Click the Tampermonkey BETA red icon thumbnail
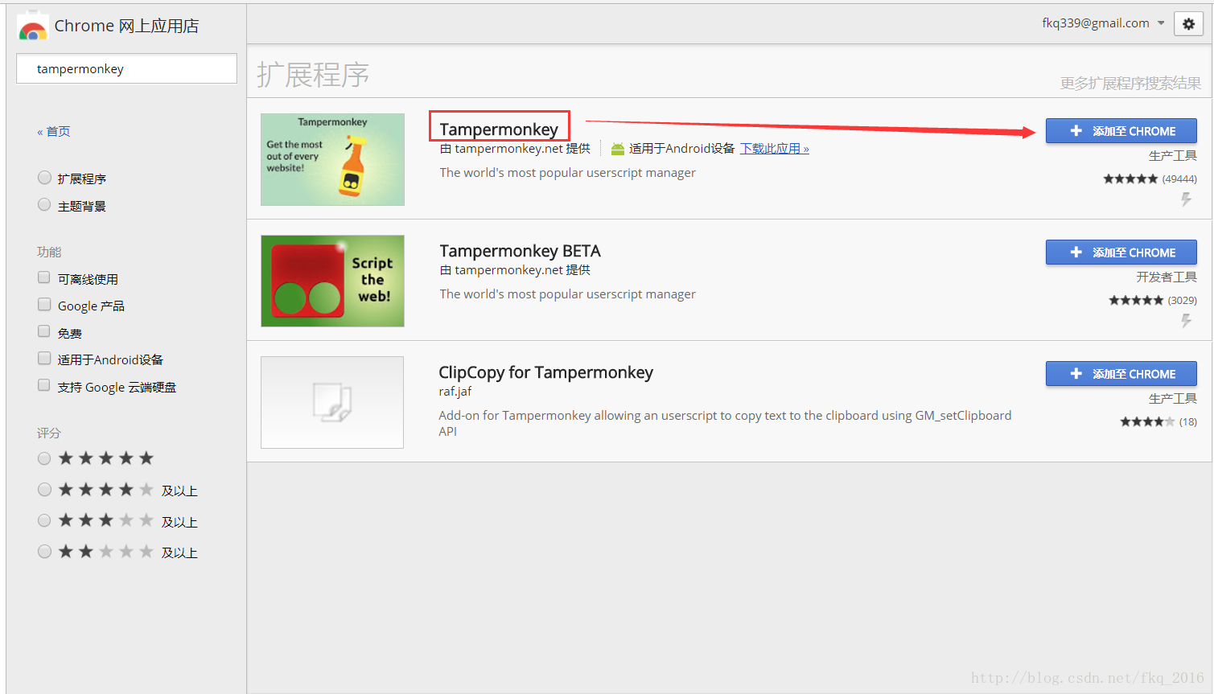The width and height of the screenshot is (1214, 694). click(332, 281)
